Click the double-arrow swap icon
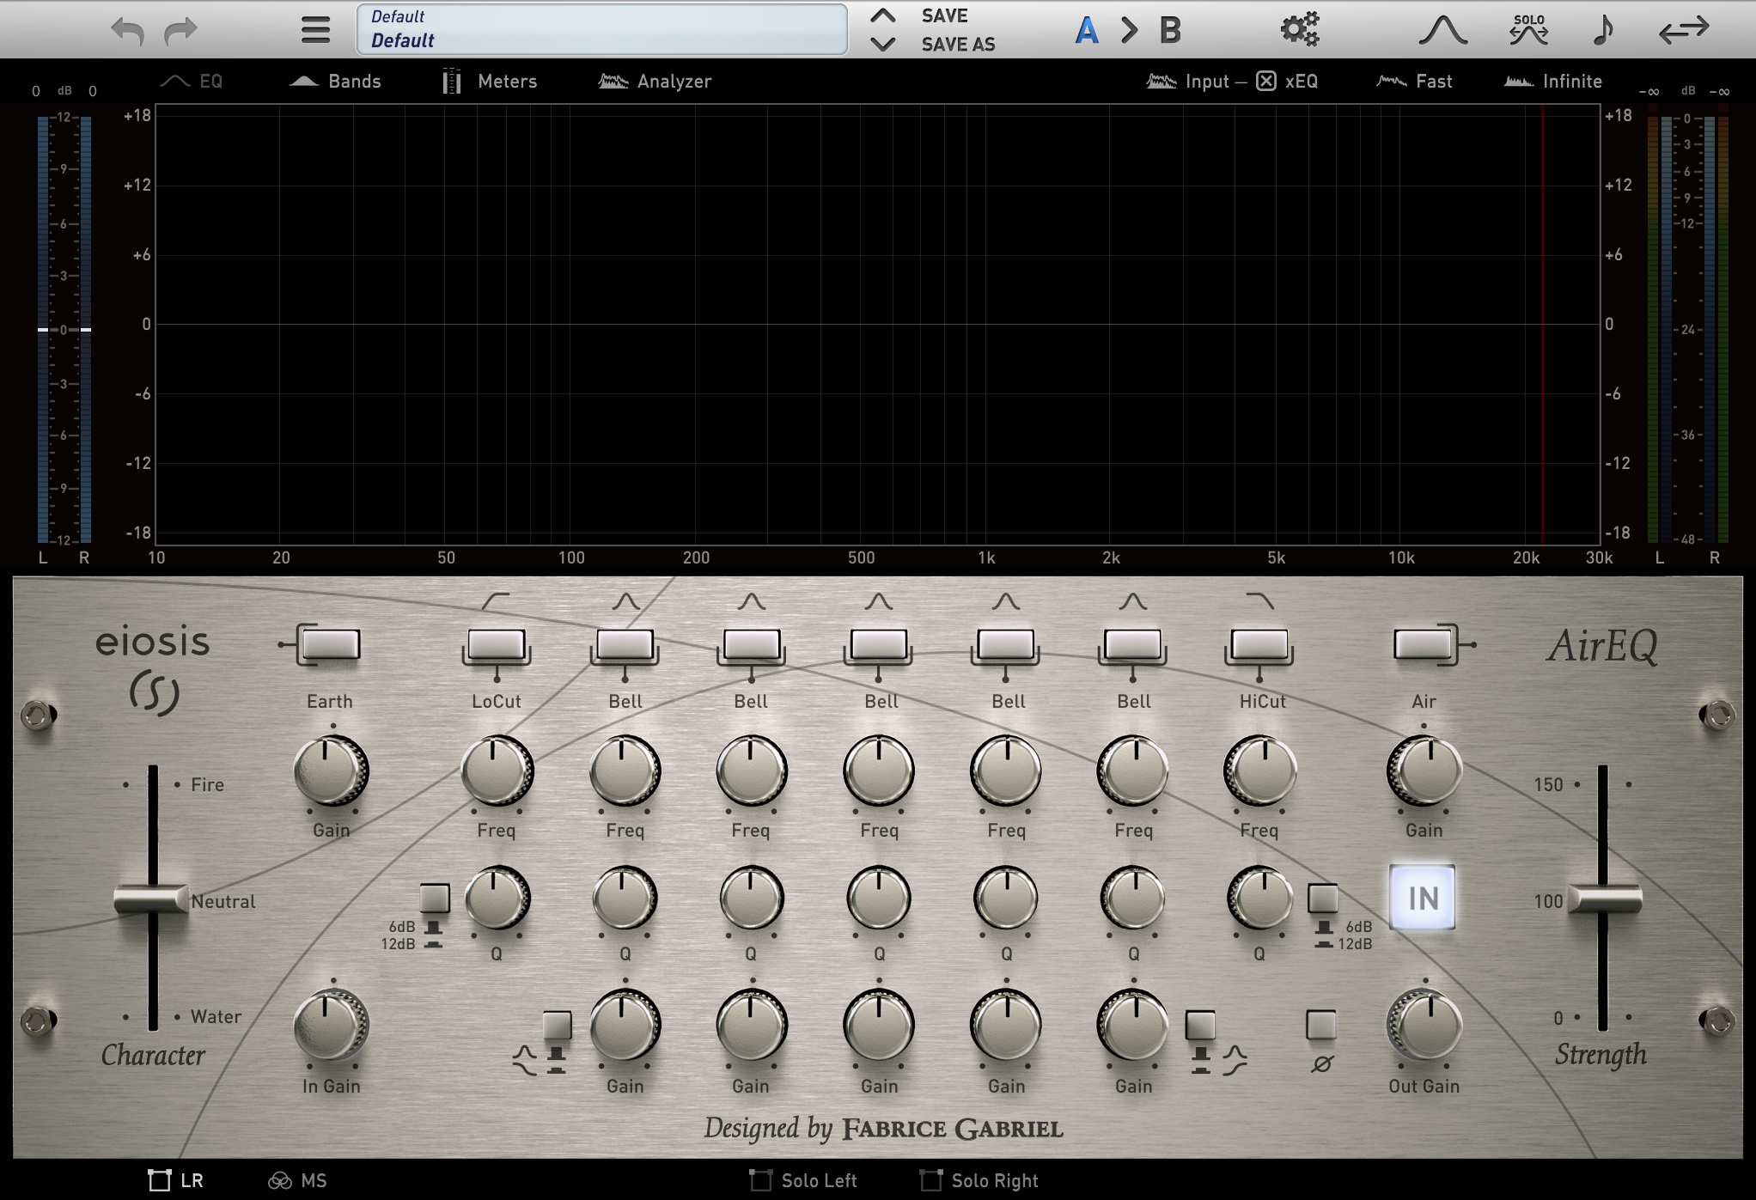 pyautogui.click(x=1684, y=30)
